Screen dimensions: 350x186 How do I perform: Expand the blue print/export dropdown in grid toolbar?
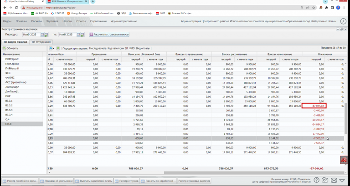coord(52,48)
